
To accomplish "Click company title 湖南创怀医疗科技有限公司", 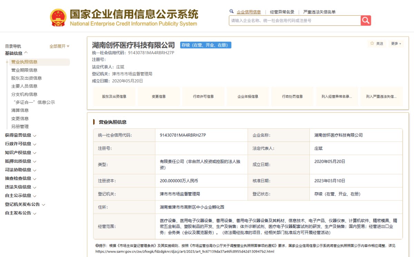I will (x=134, y=45).
